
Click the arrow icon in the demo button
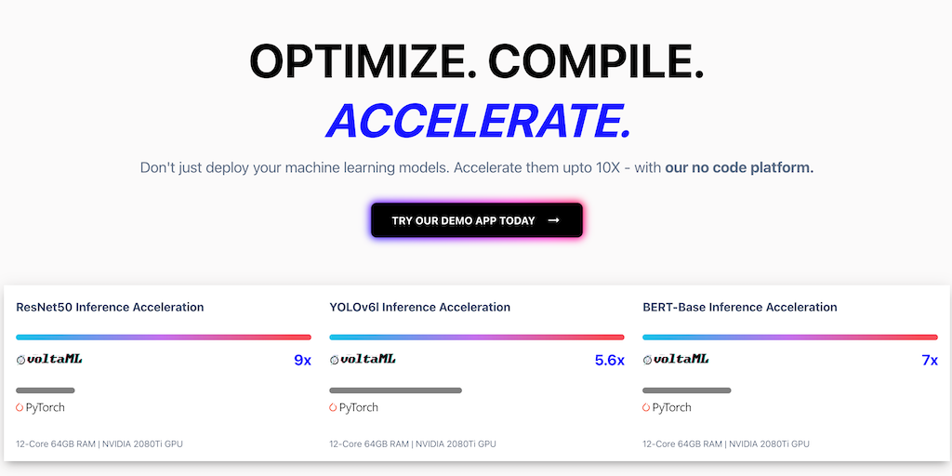click(554, 220)
